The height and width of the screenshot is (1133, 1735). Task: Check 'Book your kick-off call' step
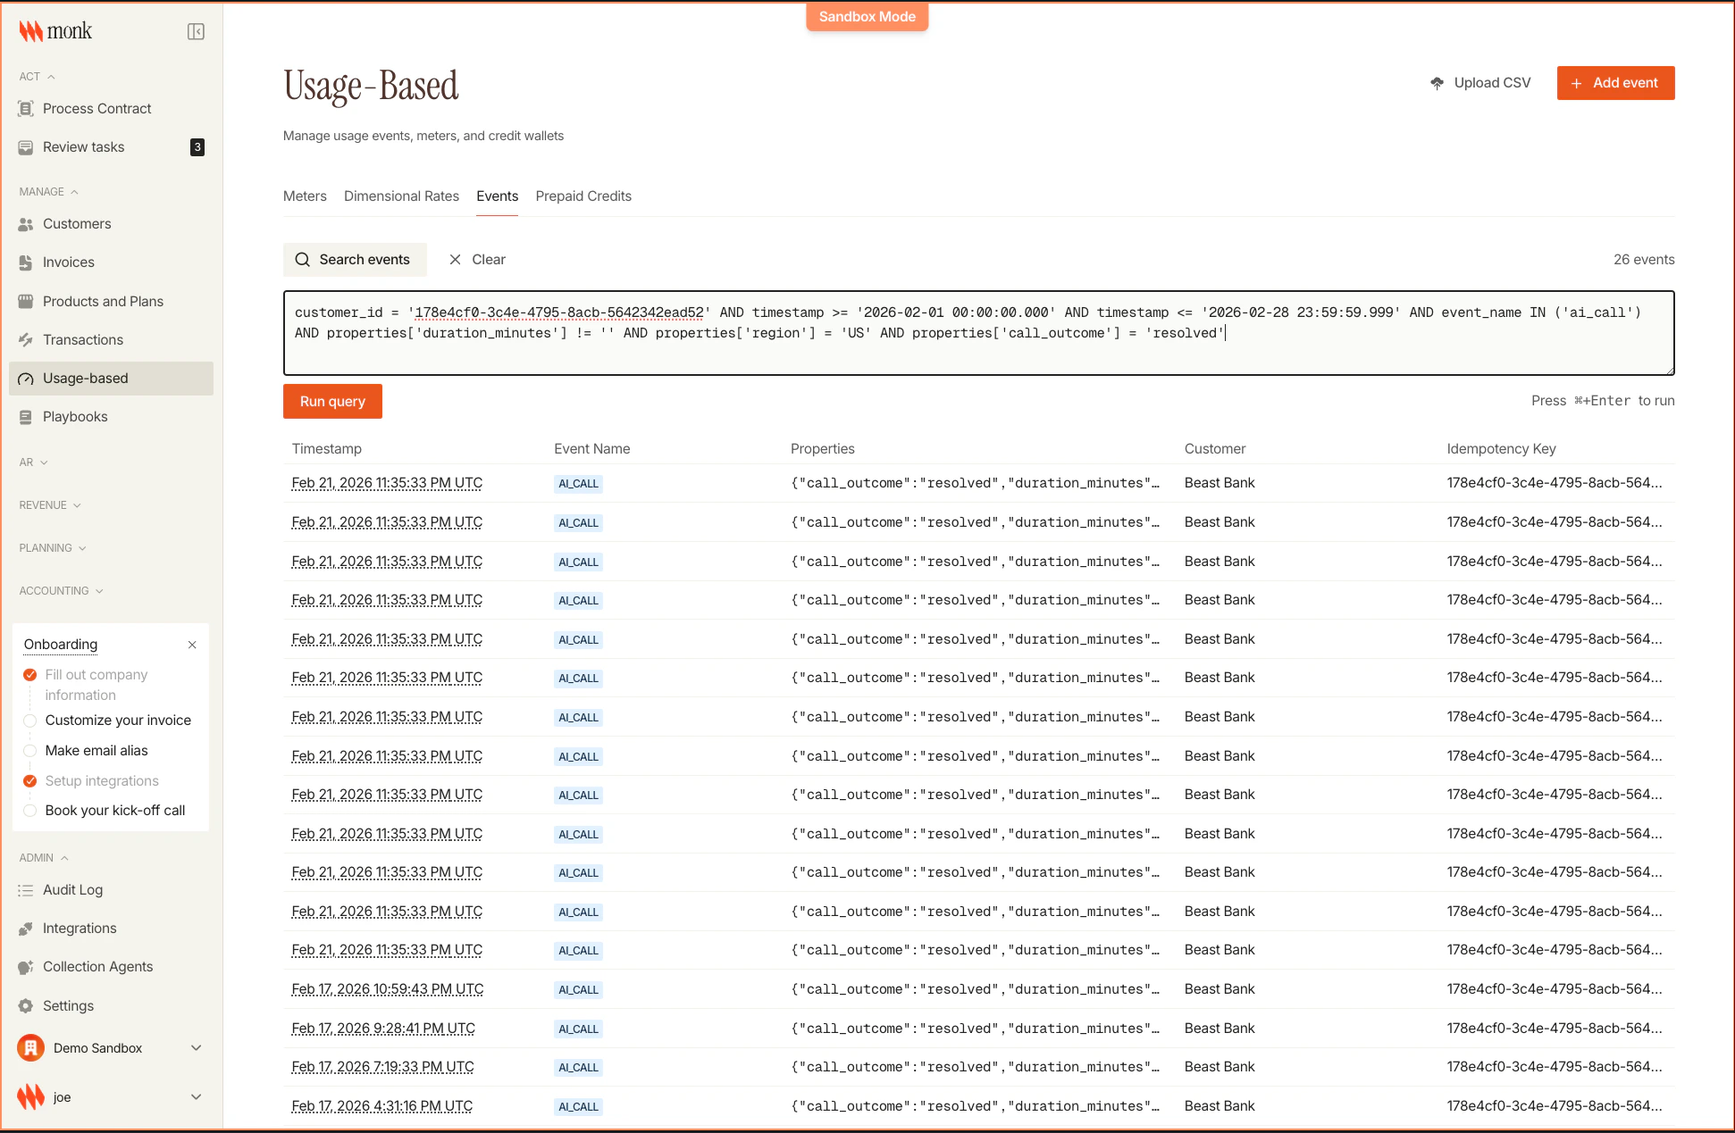tap(30, 811)
